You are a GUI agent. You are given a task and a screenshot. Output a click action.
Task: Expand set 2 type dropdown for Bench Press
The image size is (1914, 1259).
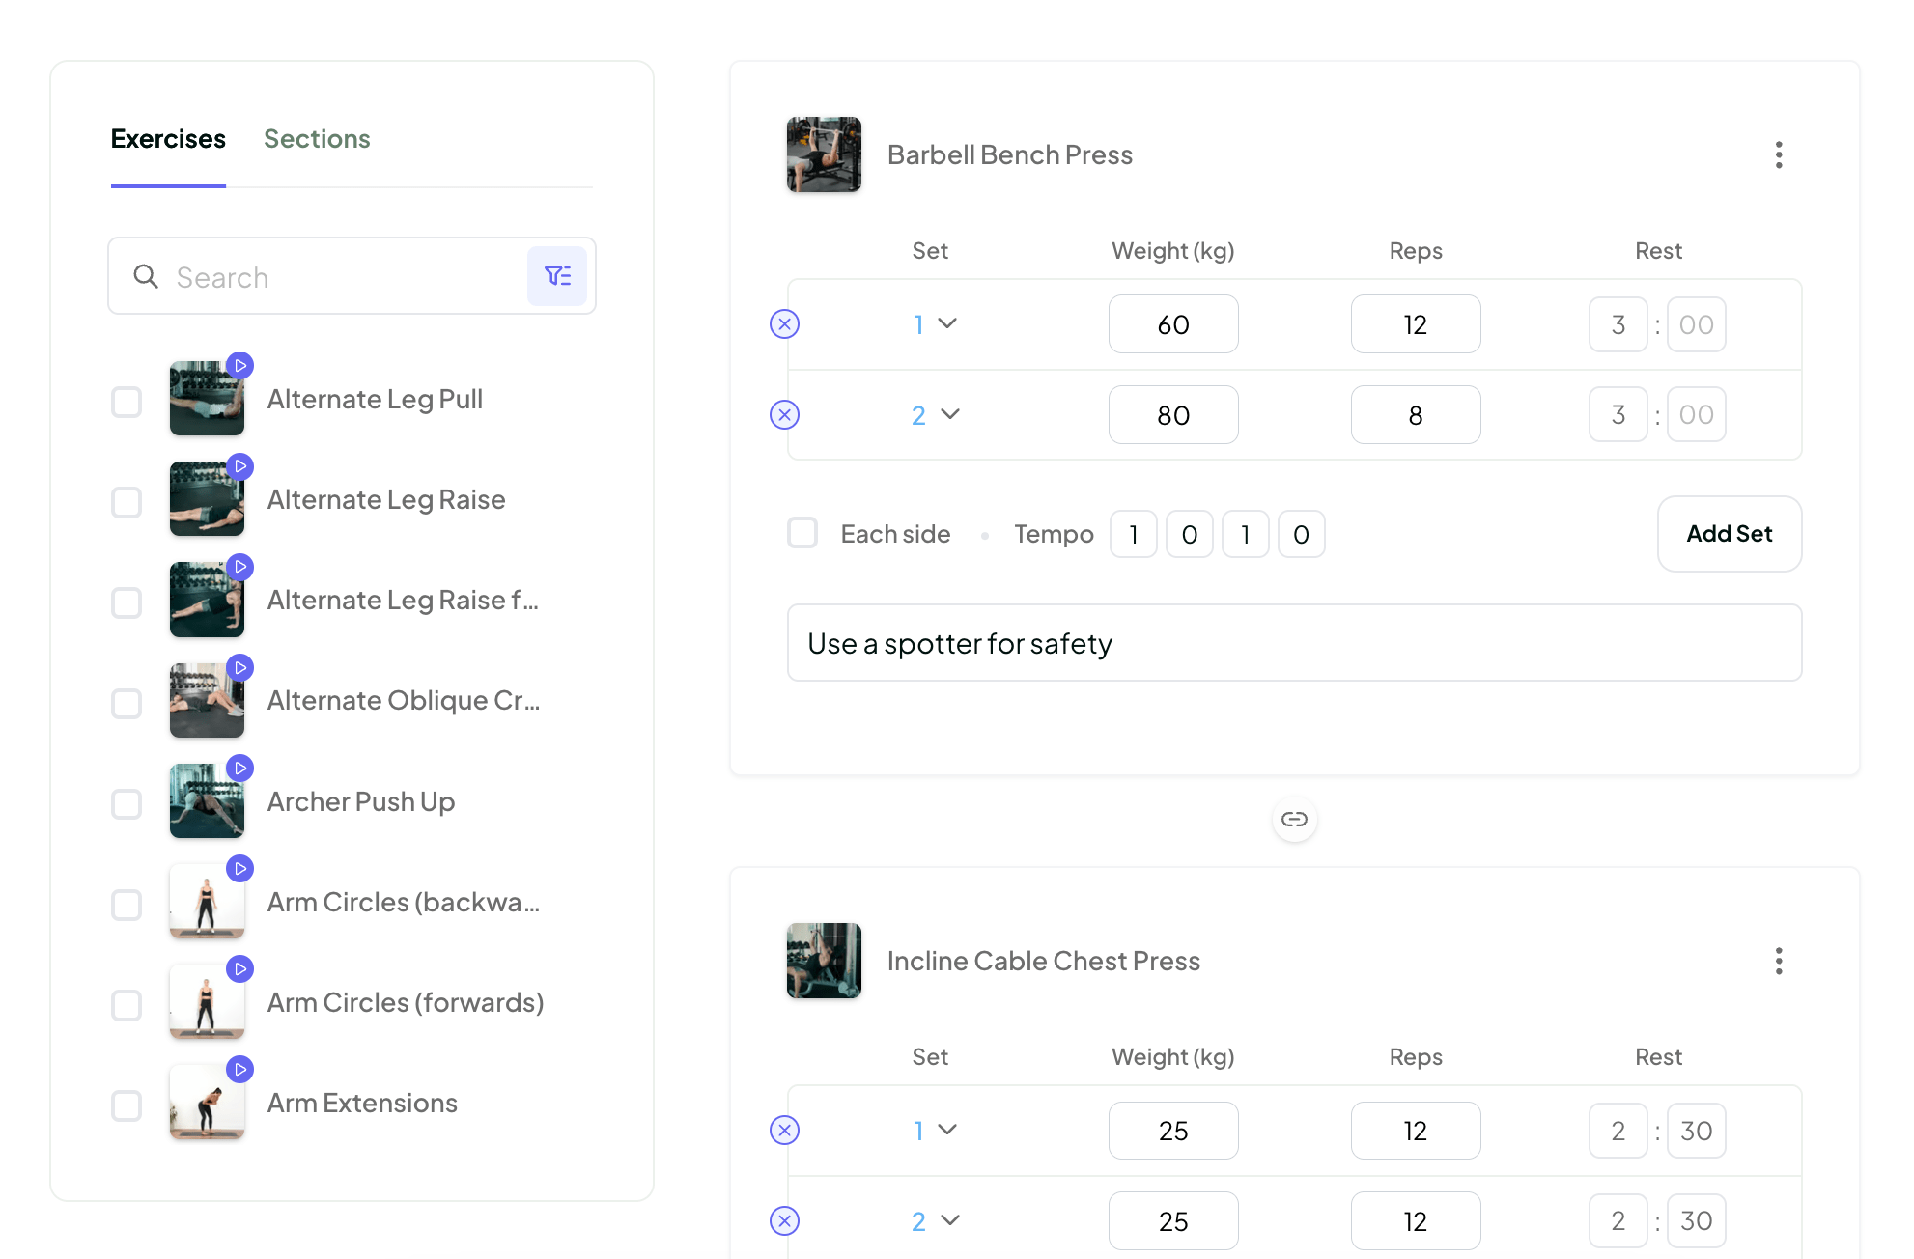point(935,415)
